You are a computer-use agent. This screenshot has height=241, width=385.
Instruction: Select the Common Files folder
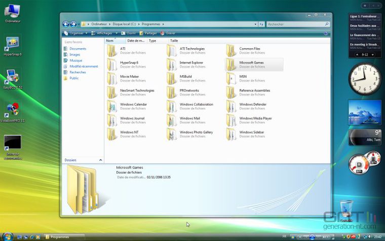[246, 51]
